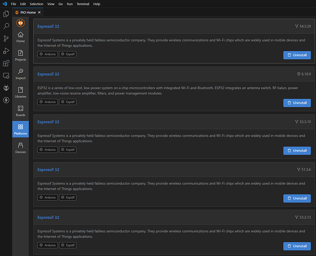Screen dimensions: 316x256
Task: Click Espidf tag on the 53.3.13 card
Action: pos(68,245)
